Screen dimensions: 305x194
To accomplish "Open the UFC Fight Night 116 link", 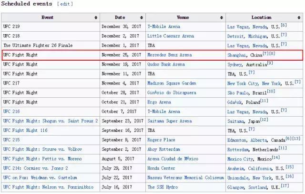I will pyautogui.click(x=25, y=130).
